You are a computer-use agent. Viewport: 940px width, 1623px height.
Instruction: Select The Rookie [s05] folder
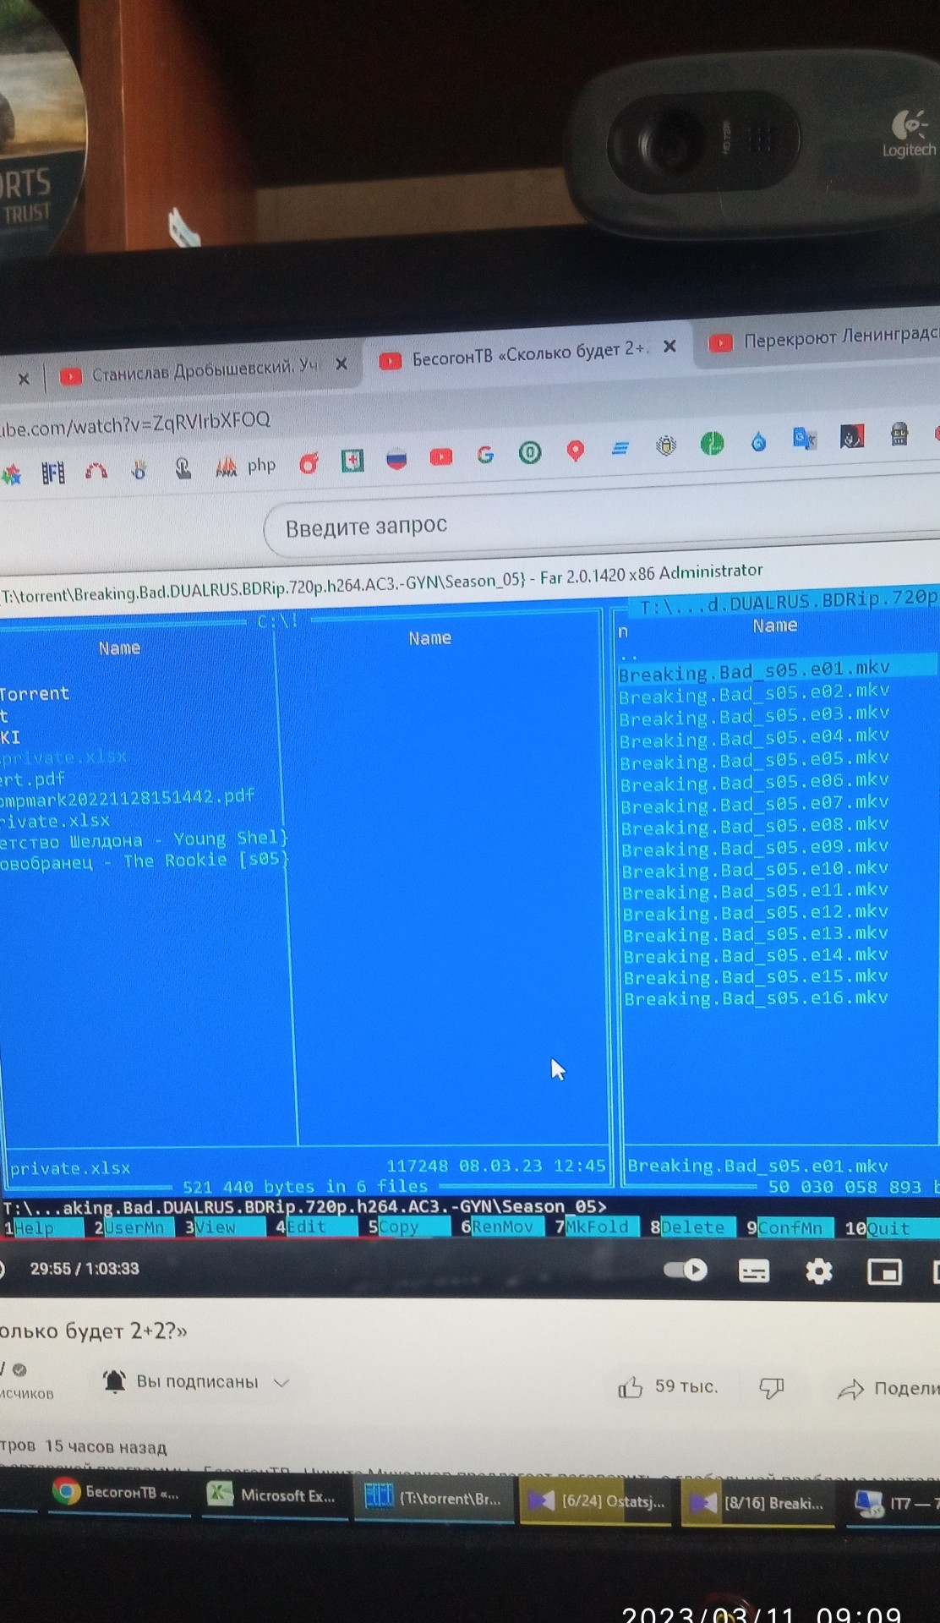click(x=144, y=861)
